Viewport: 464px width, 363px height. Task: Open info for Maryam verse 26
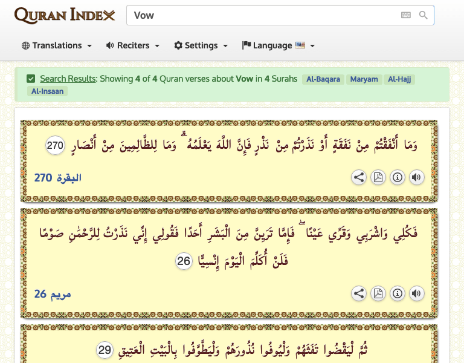[397, 293]
